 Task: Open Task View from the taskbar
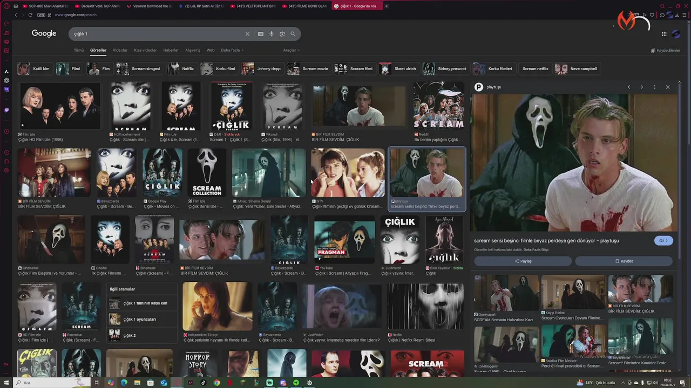(97, 383)
